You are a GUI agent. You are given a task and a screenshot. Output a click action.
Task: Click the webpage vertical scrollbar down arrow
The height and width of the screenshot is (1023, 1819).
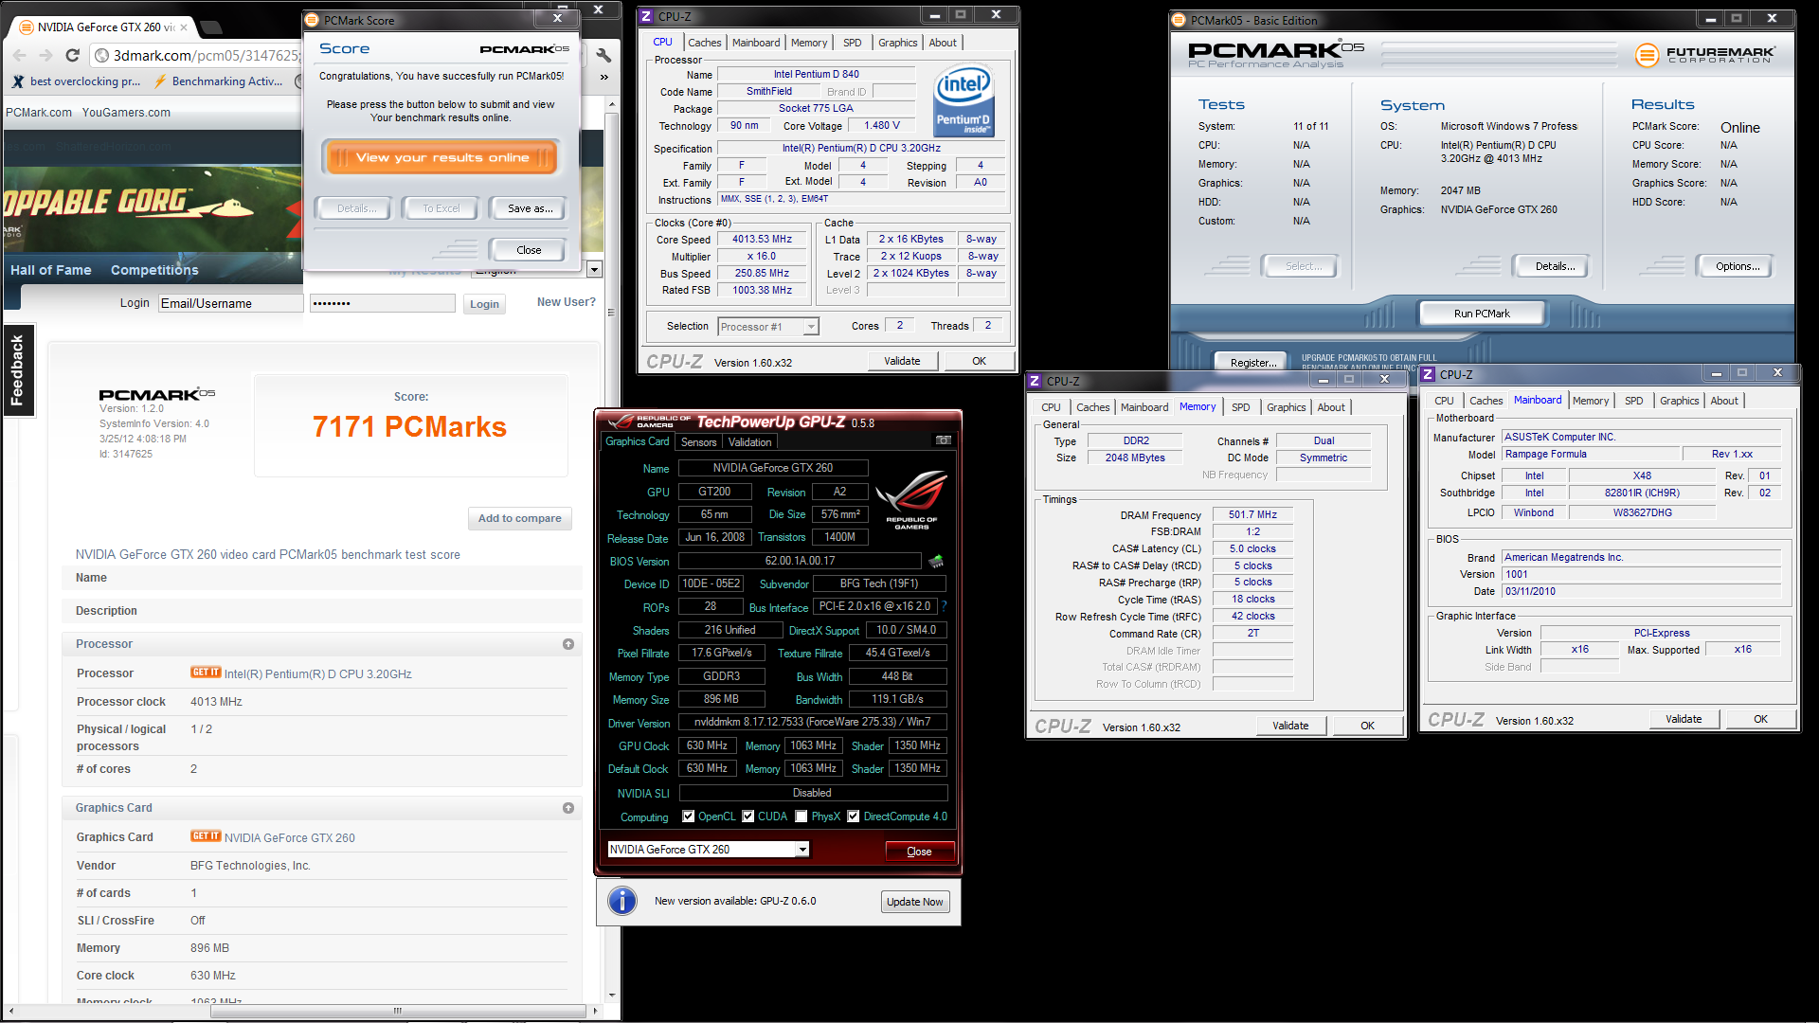point(612,996)
